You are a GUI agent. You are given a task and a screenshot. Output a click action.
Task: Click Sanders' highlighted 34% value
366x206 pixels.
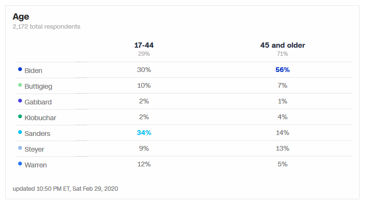point(144,133)
